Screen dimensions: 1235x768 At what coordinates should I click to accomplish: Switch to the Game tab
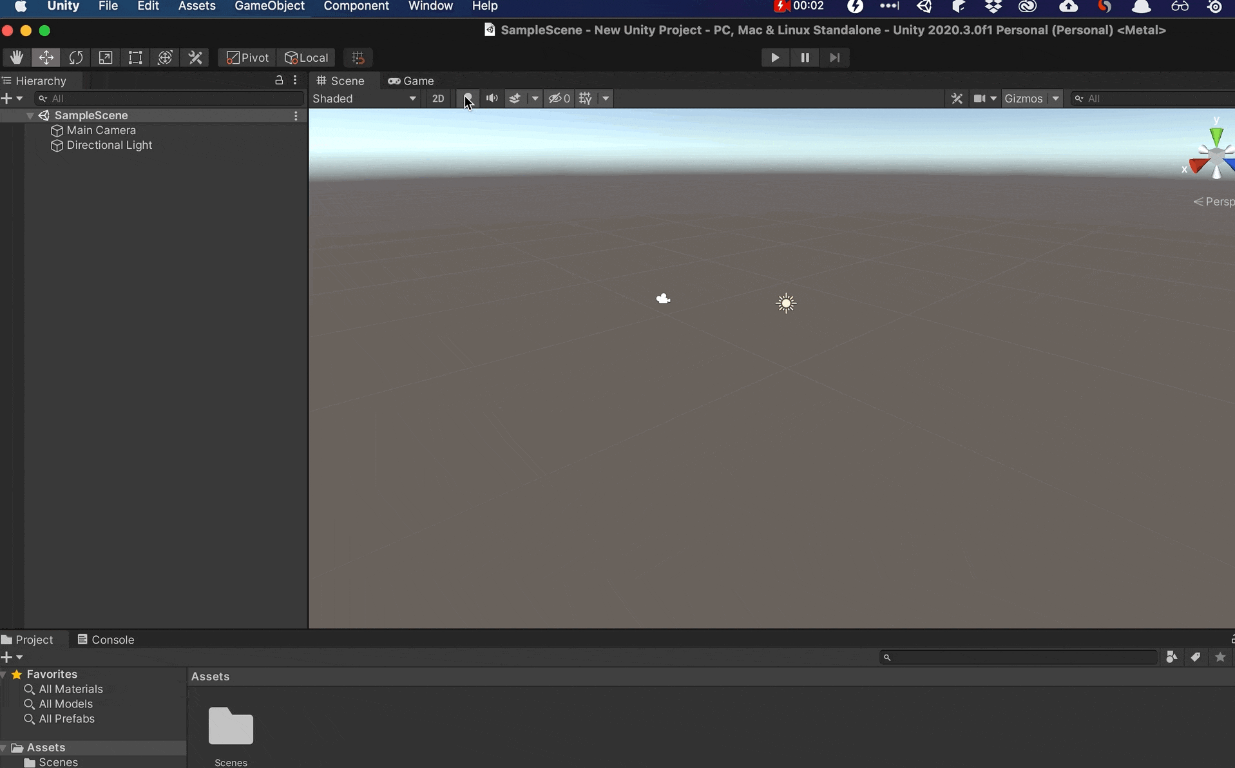pyautogui.click(x=411, y=81)
